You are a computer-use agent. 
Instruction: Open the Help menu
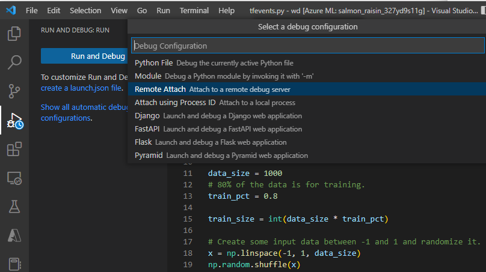pyautogui.click(x=227, y=11)
